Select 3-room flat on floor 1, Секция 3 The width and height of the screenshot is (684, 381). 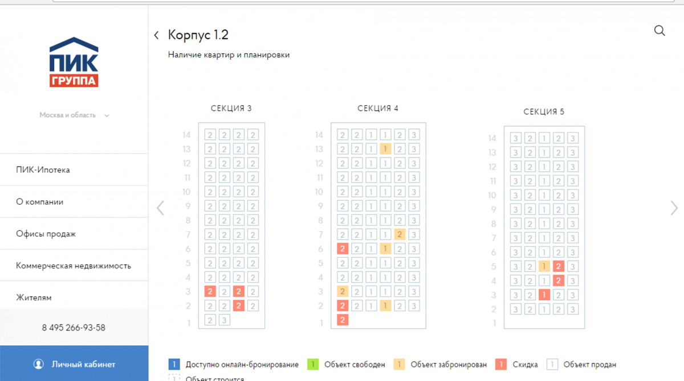click(225, 320)
